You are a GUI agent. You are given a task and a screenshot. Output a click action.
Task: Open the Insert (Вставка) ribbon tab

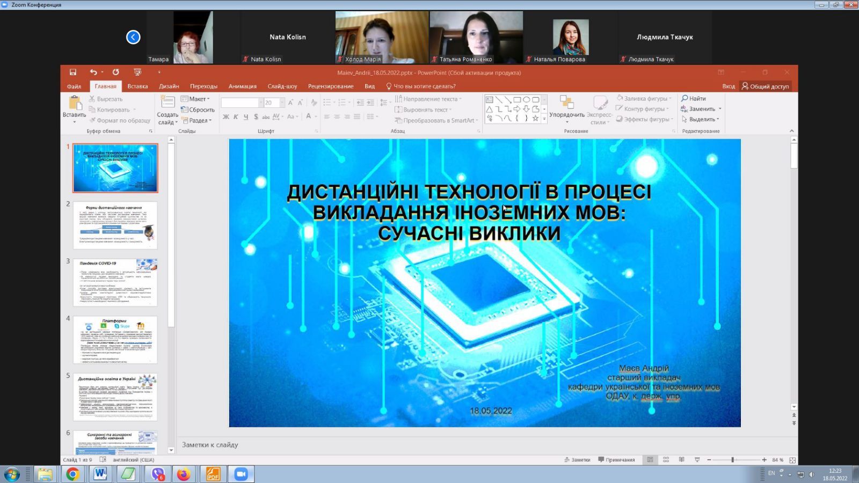point(137,86)
